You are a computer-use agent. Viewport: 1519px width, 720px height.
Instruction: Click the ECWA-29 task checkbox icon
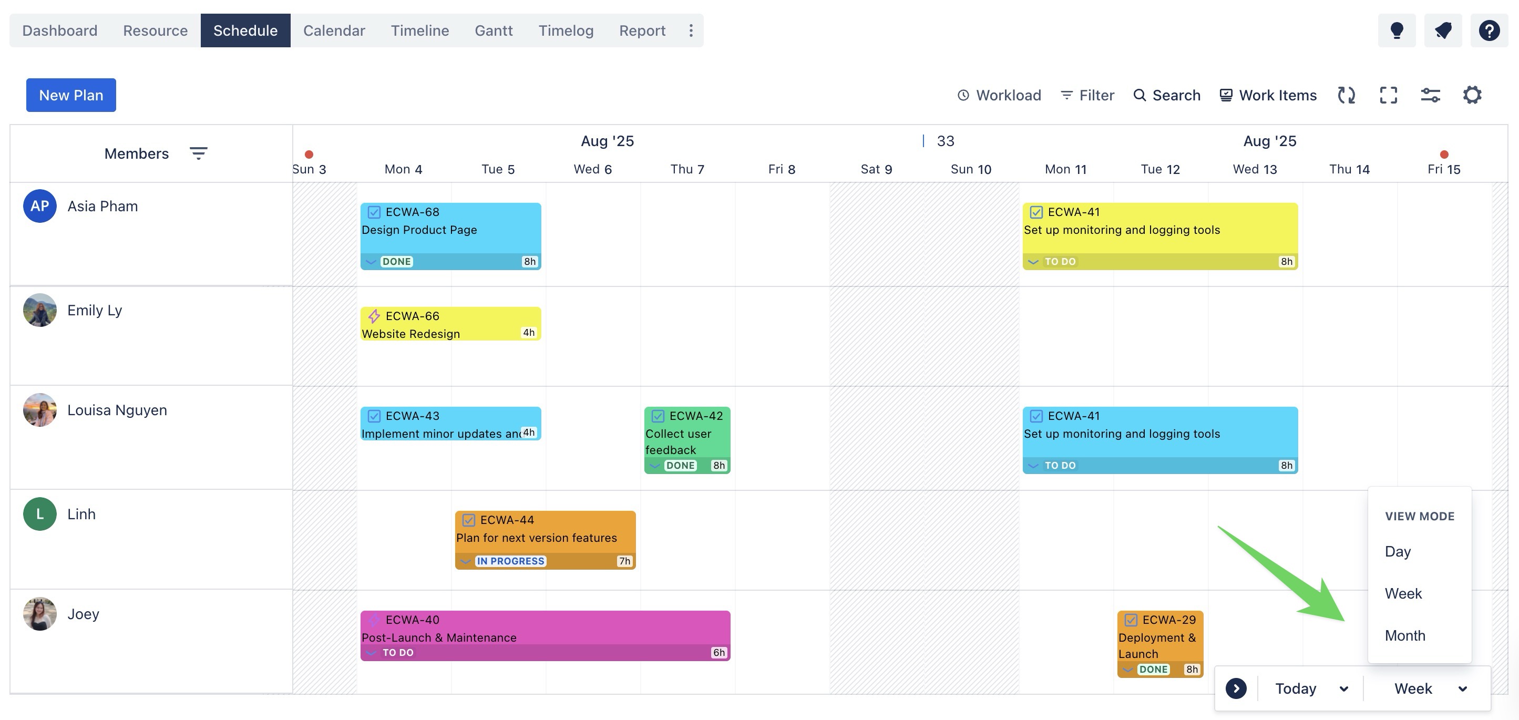[x=1131, y=619]
